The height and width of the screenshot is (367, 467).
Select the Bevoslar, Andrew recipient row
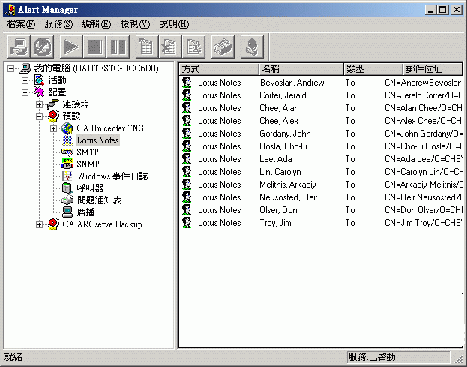[x=321, y=83]
